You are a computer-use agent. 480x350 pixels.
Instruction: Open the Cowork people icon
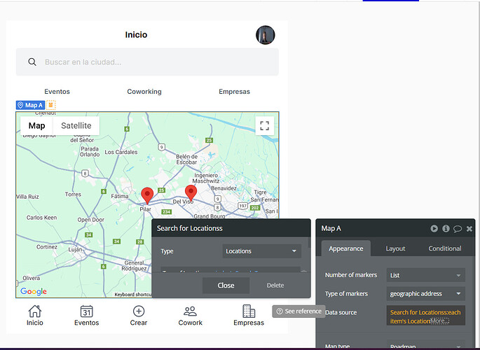coord(191,311)
